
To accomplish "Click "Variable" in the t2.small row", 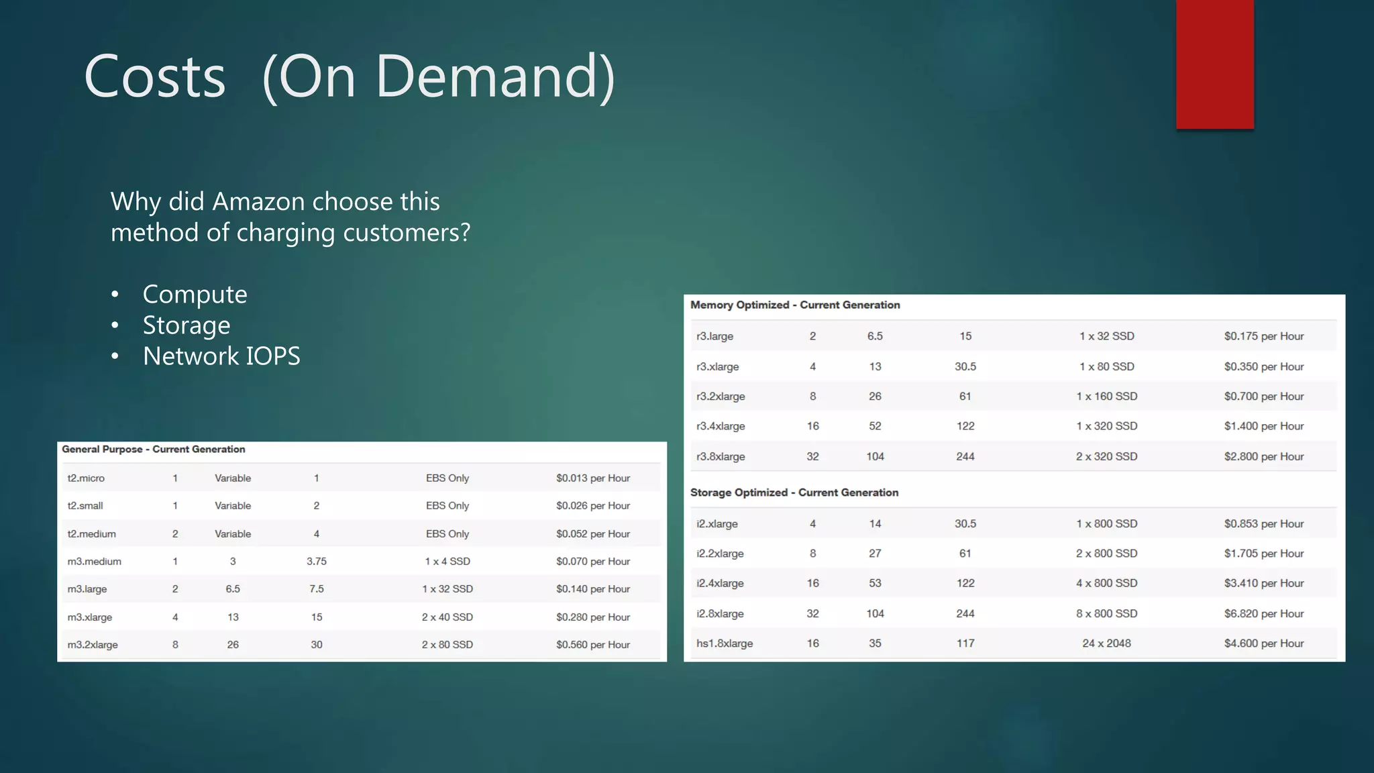I will (x=233, y=505).
